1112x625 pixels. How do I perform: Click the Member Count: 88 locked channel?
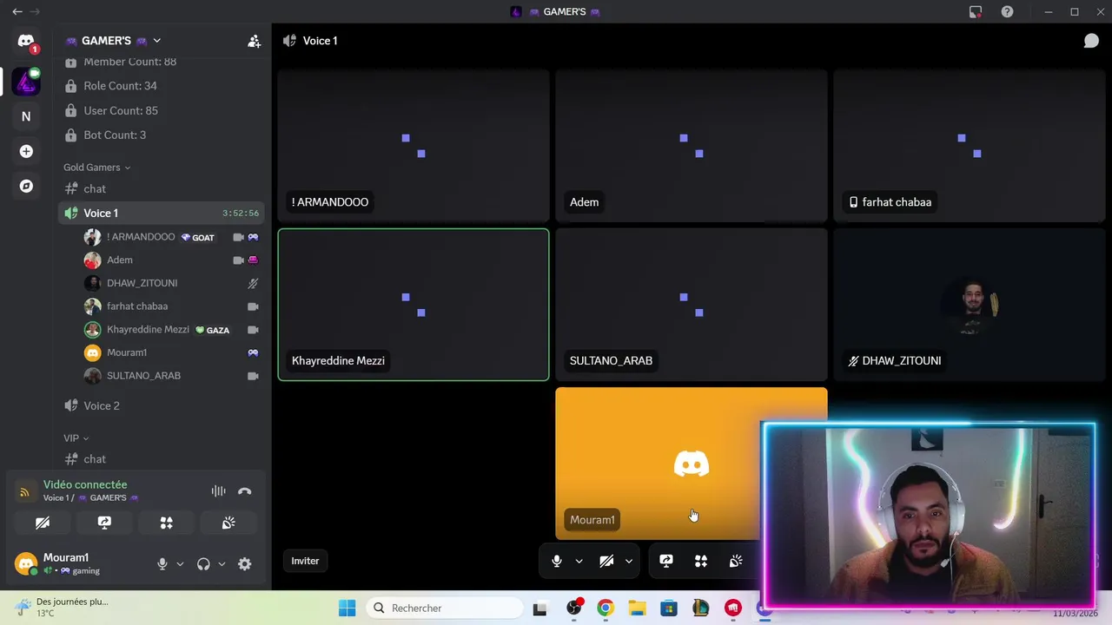coord(162,62)
